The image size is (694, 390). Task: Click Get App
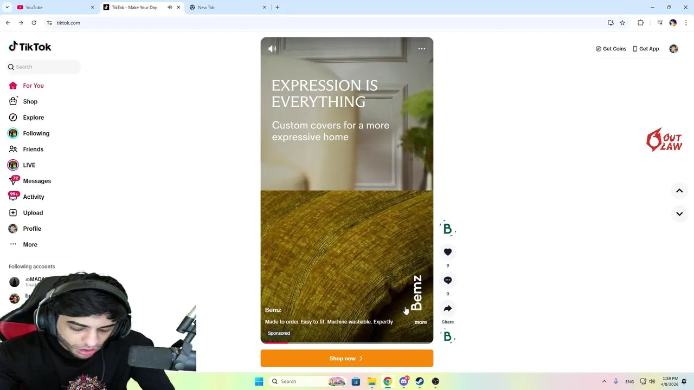click(x=645, y=49)
